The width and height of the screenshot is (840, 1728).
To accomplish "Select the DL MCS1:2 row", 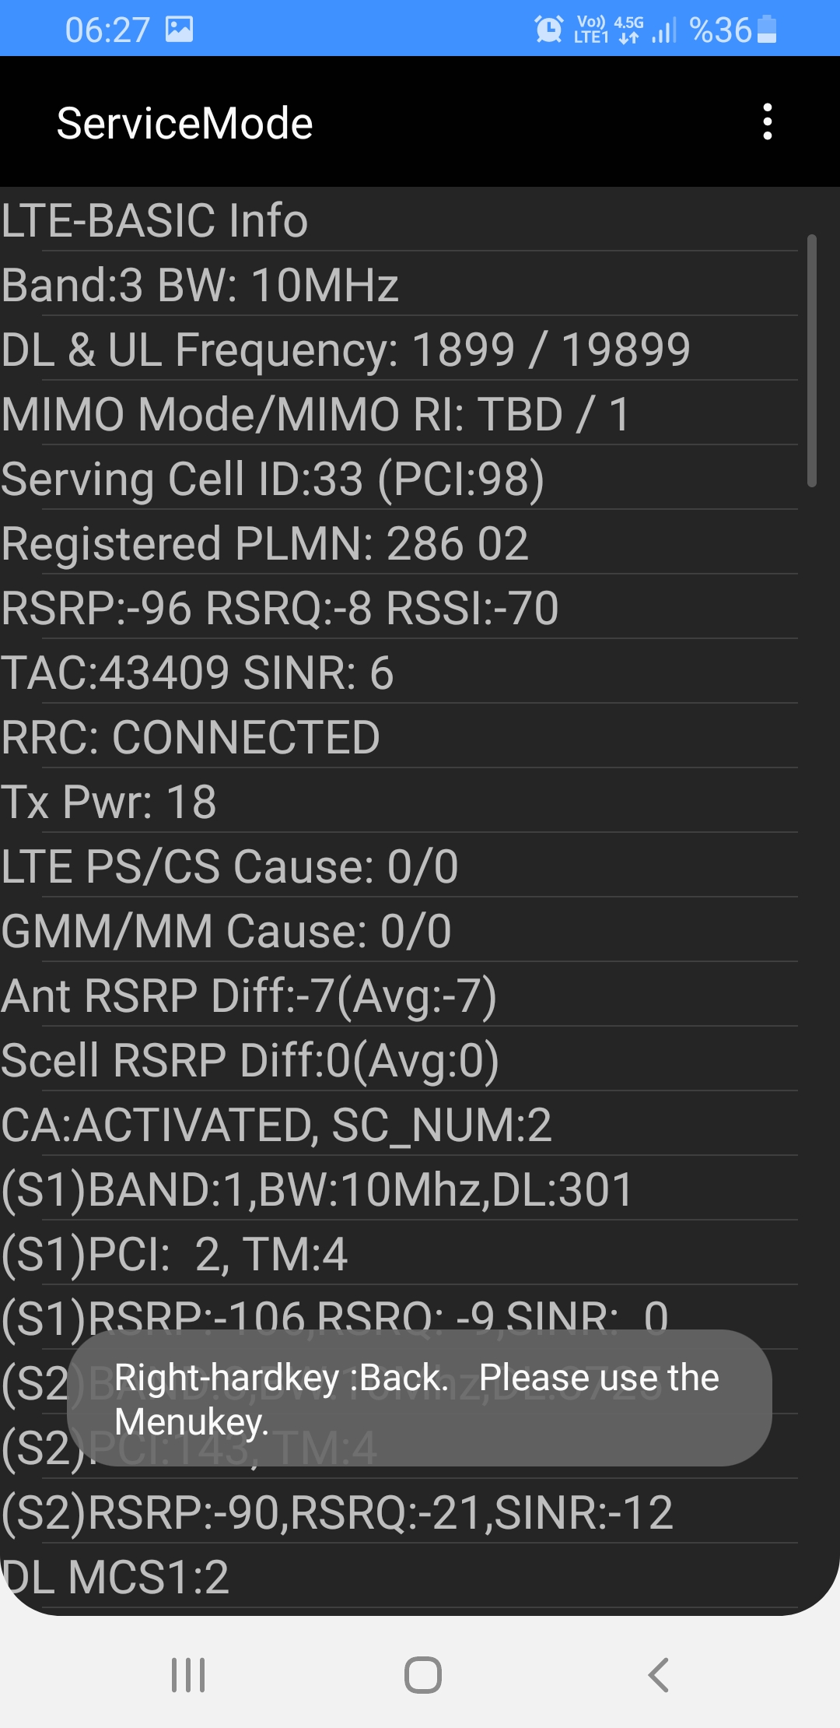I will (399, 1576).
